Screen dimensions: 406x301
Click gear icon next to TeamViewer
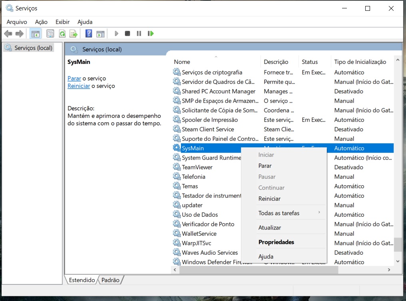tap(177, 167)
